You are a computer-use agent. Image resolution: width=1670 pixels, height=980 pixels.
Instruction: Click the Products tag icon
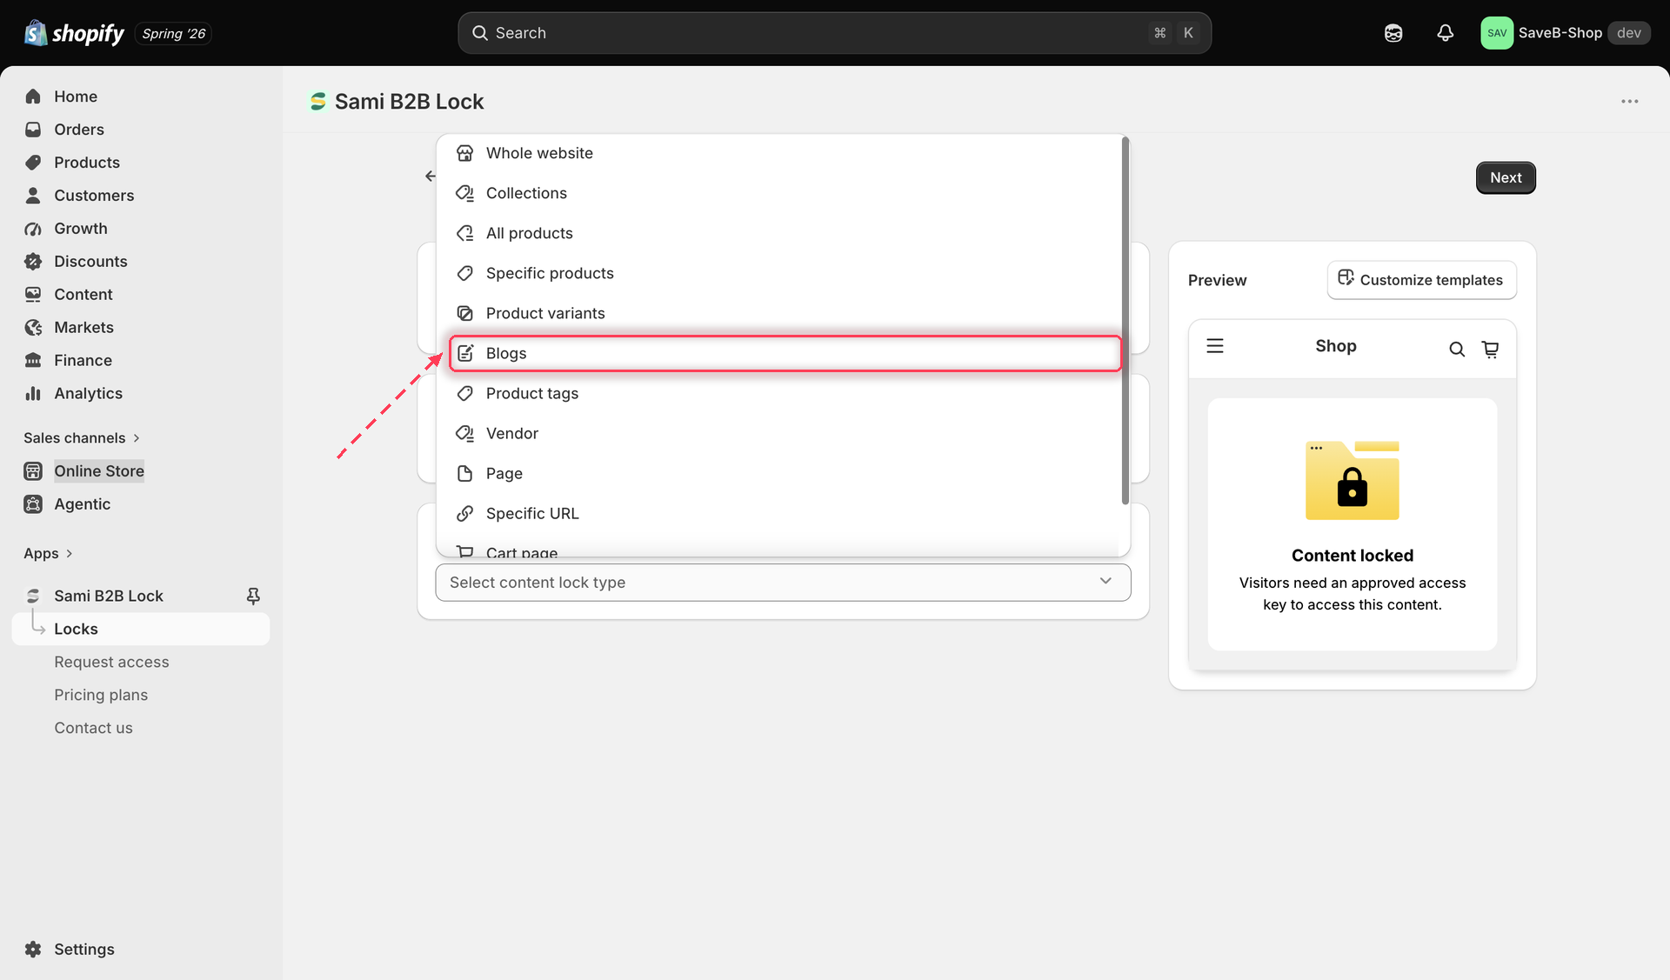click(x=33, y=163)
